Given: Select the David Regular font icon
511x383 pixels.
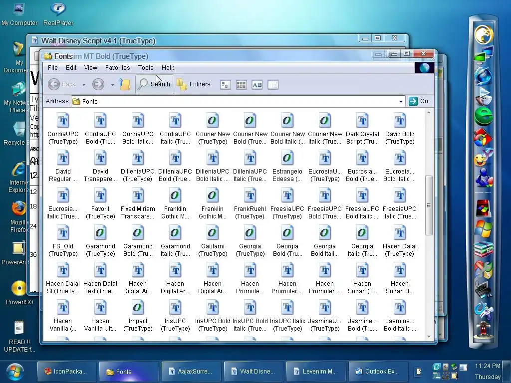Looking at the screenshot, I should [63, 167].
